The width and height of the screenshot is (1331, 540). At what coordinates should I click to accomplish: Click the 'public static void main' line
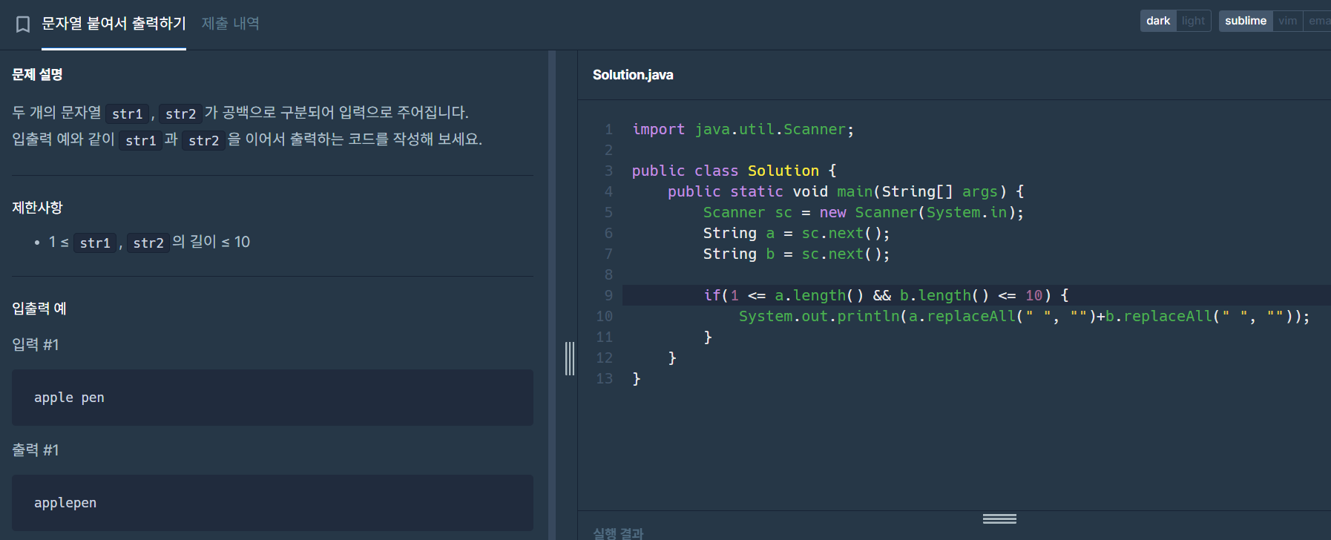tap(846, 191)
